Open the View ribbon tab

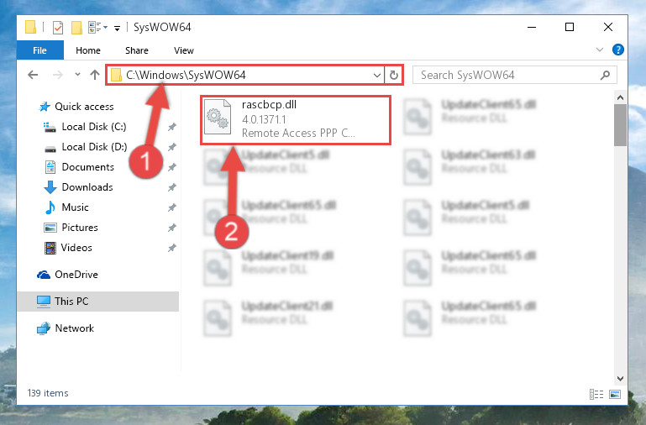[x=184, y=50]
